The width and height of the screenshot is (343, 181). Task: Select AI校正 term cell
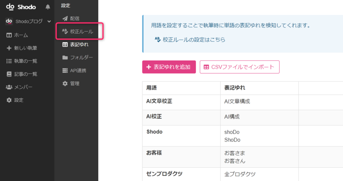click(x=181, y=118)
